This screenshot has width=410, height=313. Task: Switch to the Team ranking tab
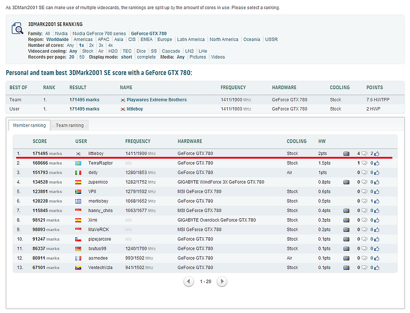[x=70, y=125]
